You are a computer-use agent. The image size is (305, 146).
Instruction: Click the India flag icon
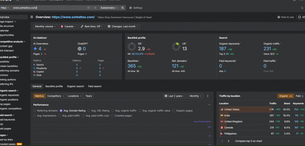pyautogui.click(x=222, y=116)
